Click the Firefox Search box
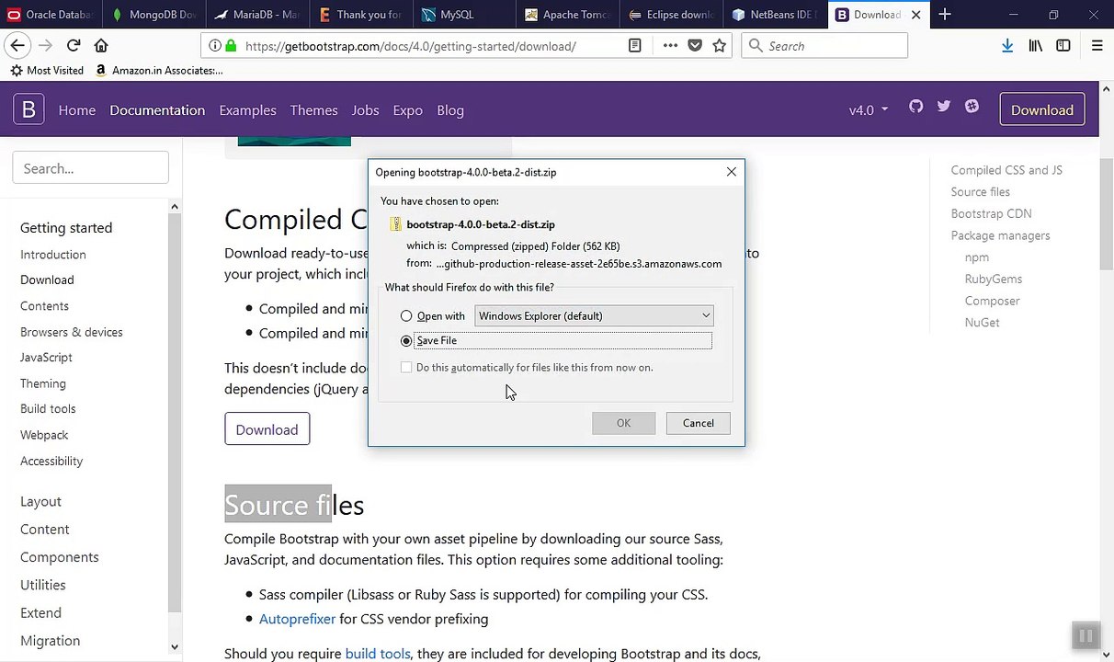Viewport: 1114px width, 662px height. [x=824, y=45]
